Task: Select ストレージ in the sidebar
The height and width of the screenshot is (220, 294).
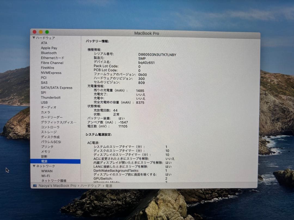Action: click(x=48, y=132)
